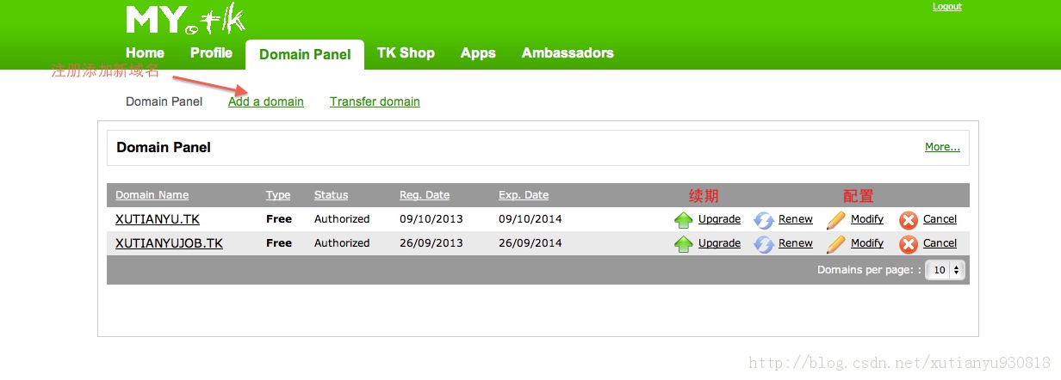
Task: Click the Free type for XUTIANYU.TK
Action: [x=279, y=219]
